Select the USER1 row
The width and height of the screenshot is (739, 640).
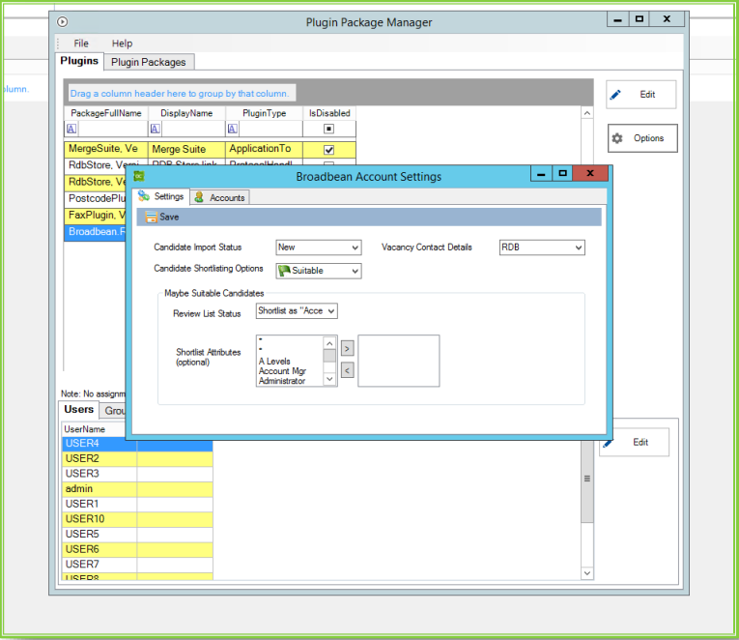click(137, 504)
